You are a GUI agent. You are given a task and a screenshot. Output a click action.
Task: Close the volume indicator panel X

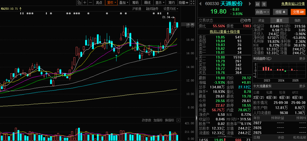pos(178,120)
